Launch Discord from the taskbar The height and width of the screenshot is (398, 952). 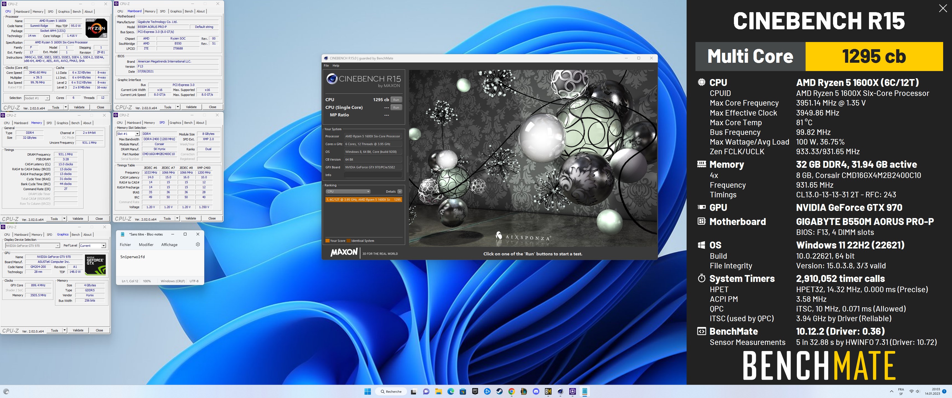[x=536, y=391]
